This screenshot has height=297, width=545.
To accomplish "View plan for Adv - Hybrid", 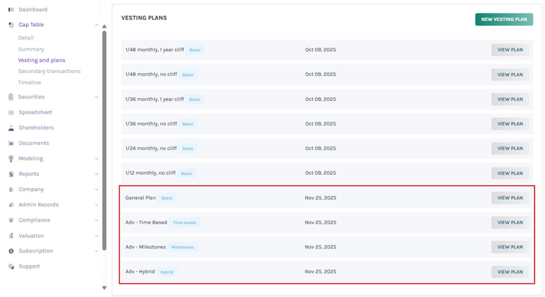I will [x=510, y=272].
